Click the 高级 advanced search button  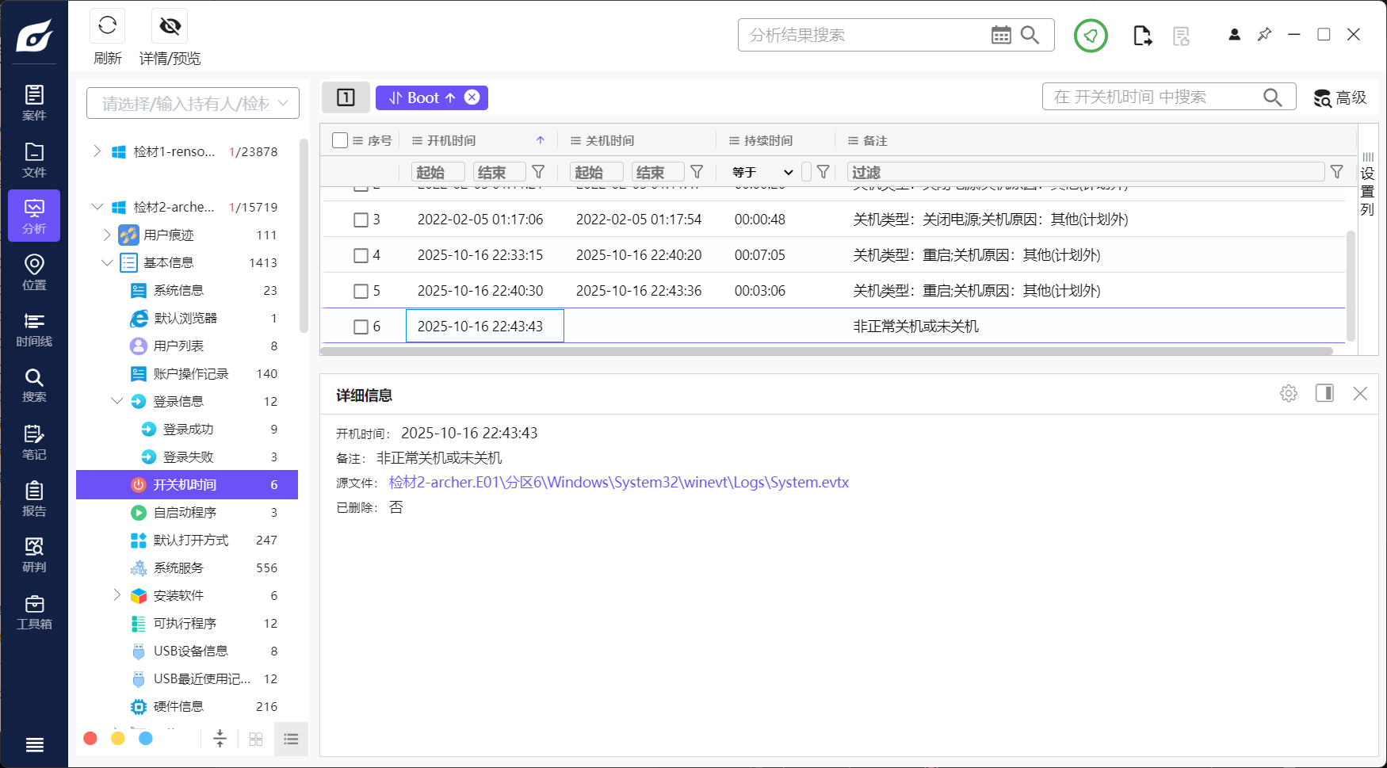1339,98
